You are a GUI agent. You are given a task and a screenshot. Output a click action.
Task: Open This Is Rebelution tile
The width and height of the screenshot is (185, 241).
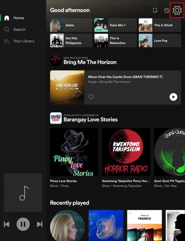click(116, 41)
